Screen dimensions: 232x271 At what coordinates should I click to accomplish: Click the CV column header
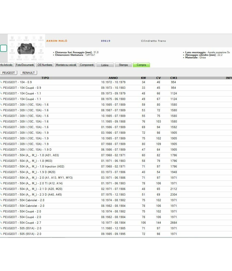point(159,78)
